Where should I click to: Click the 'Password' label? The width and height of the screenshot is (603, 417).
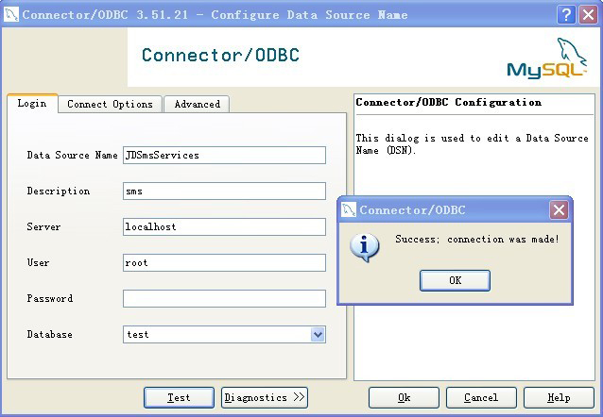click(49, 298)
